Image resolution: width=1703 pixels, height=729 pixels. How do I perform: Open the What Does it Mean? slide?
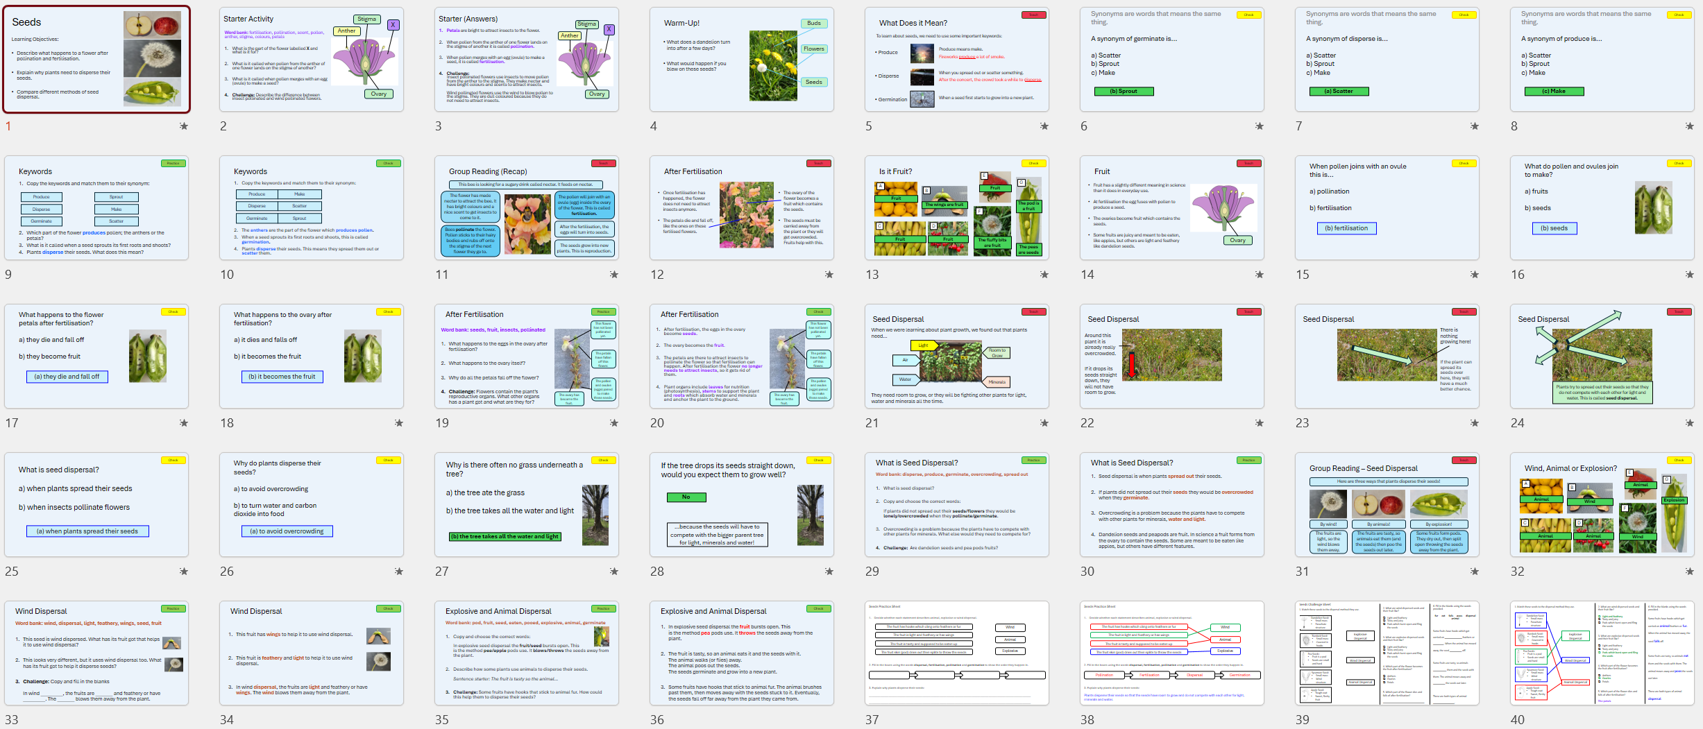click(x=957, y=60)
